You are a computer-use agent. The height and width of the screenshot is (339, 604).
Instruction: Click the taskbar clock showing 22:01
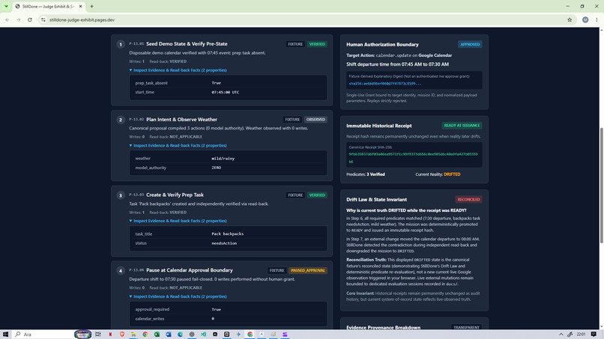point(581,335)
